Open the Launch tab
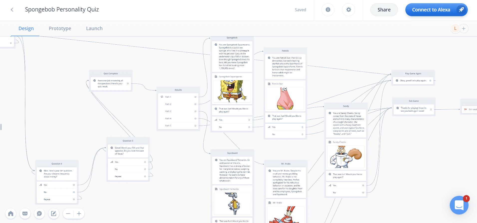Viewport: 477px width, 223px height. [x=94, y=28]
